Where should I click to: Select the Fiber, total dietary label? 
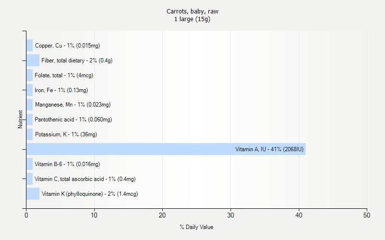coord(77,60)
